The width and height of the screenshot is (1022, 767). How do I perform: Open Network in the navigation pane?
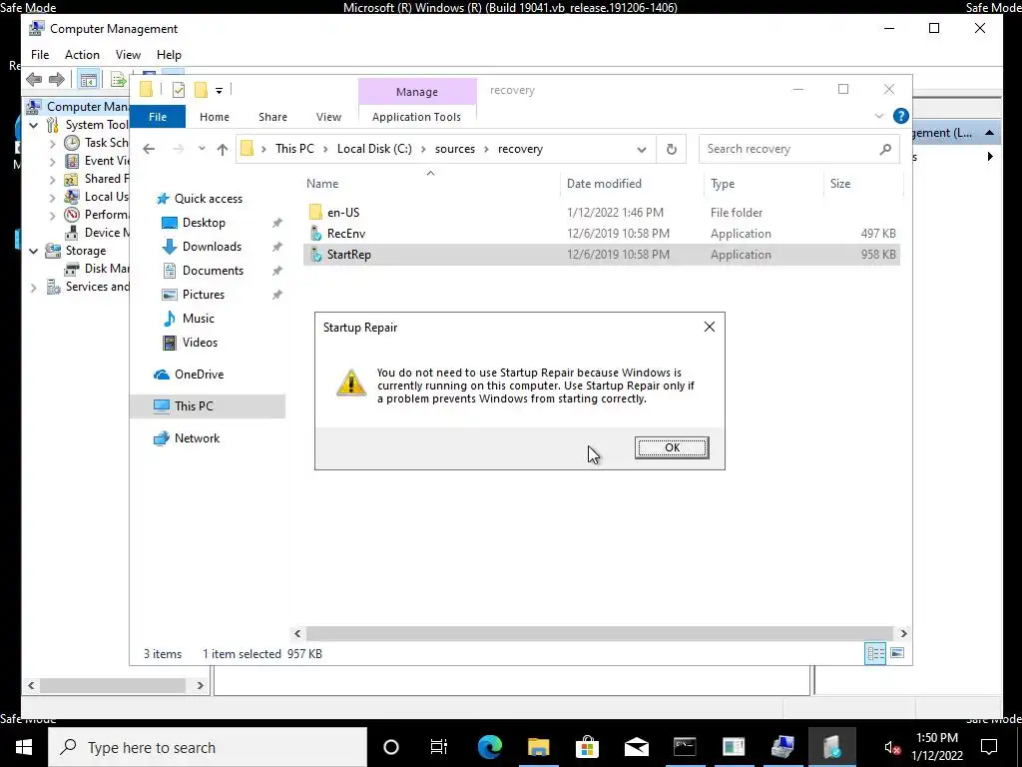point(197,438)
